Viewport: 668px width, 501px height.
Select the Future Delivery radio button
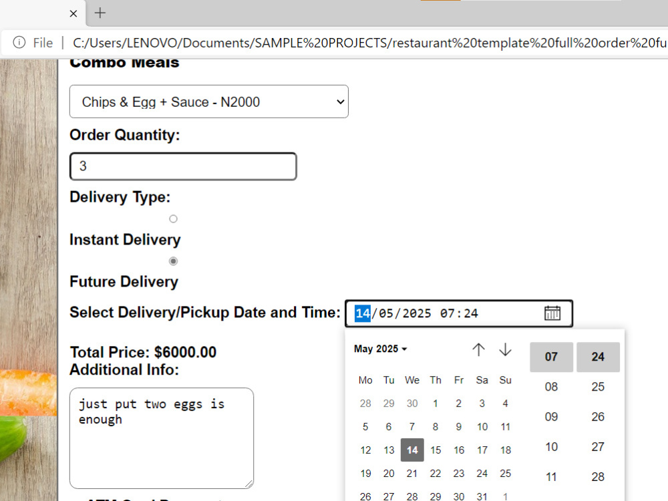pos(173,261)
